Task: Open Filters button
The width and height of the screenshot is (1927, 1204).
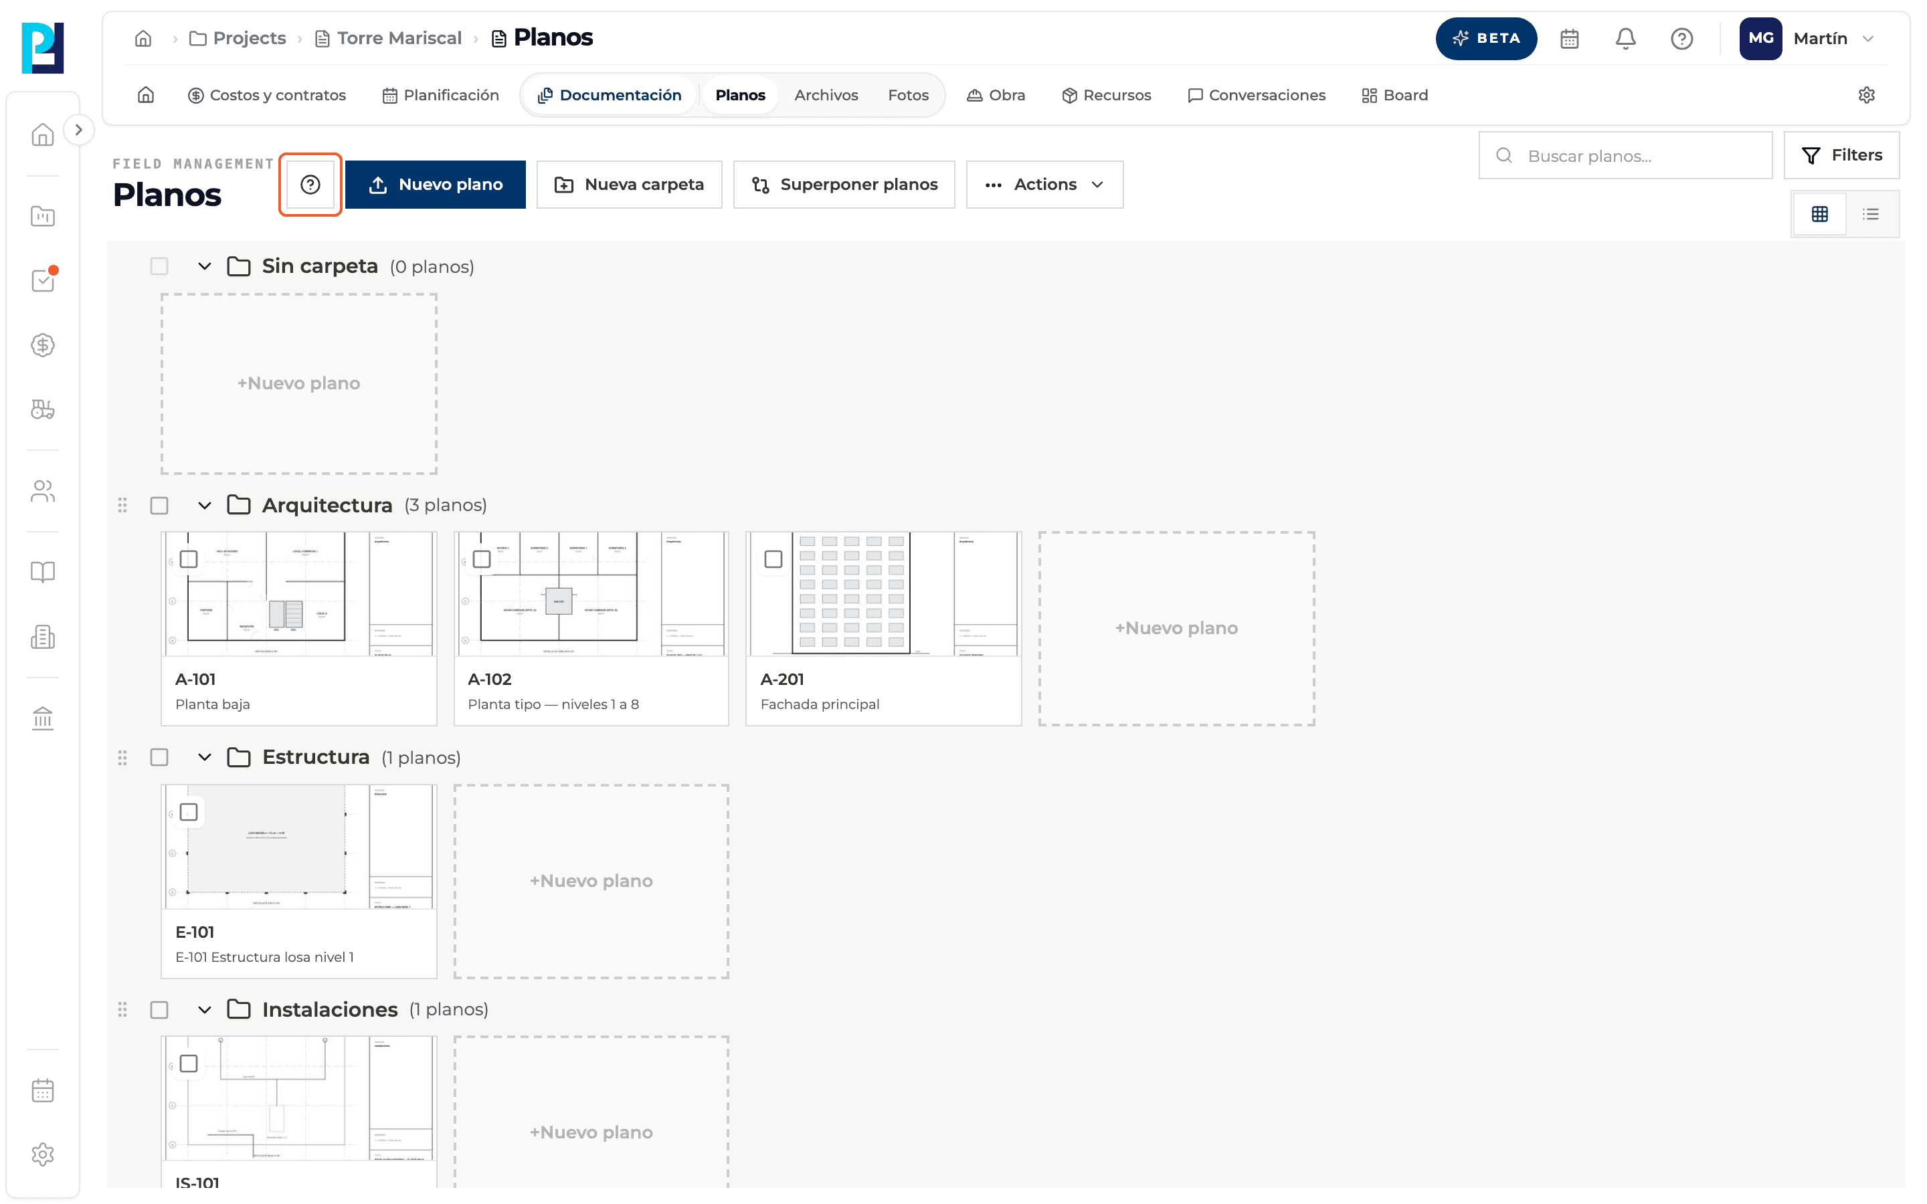Action: click(1841, 155)
